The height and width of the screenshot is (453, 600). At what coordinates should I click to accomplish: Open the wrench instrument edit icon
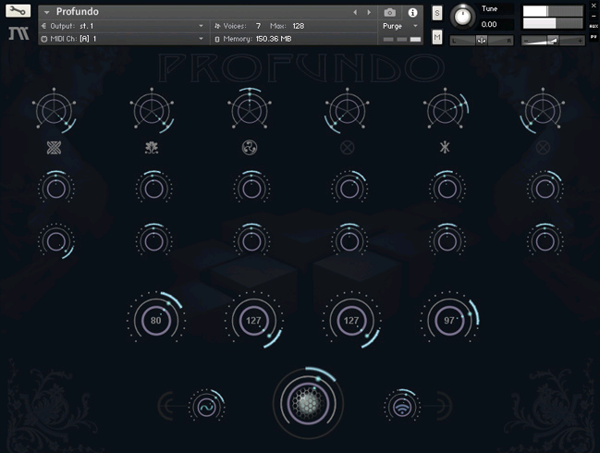click(x=18, y=11)
